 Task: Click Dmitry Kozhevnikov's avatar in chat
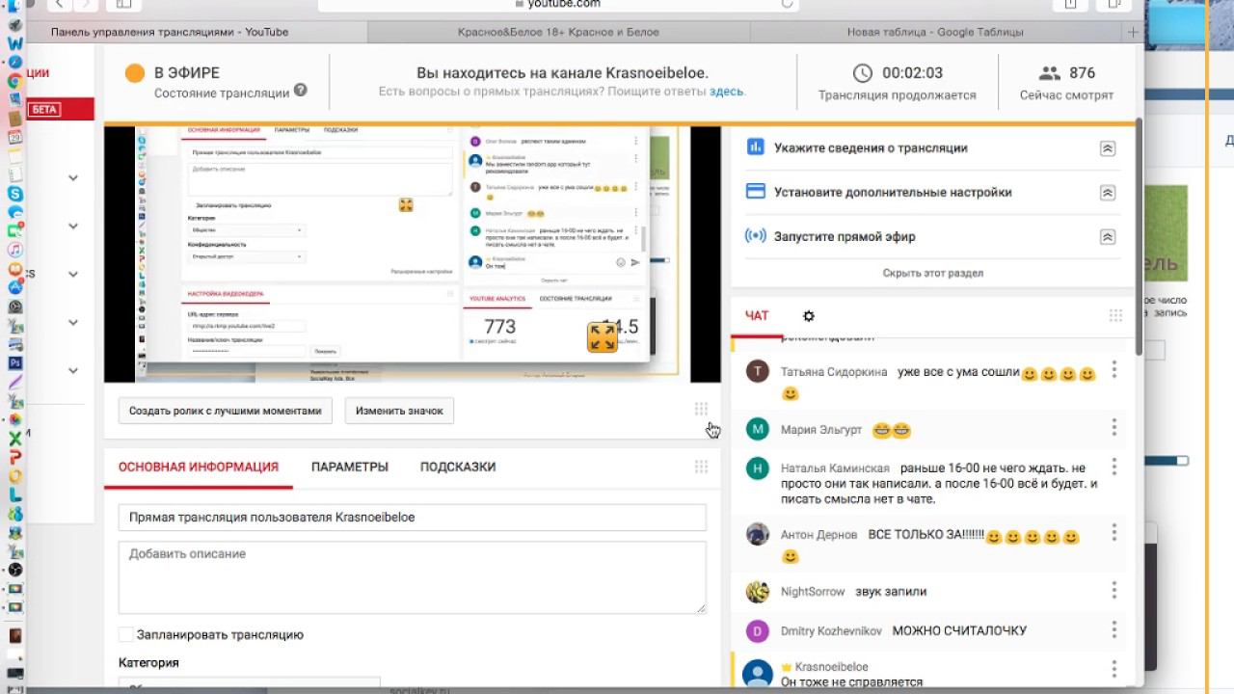(758, 631)
